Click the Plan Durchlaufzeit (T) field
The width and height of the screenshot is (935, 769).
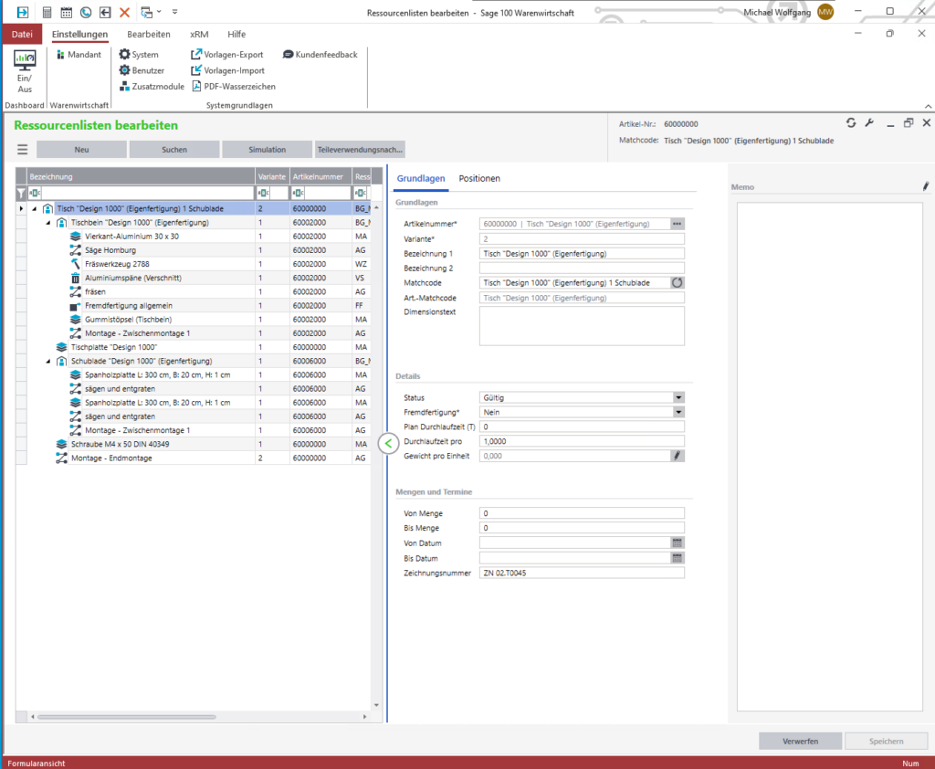582,427
